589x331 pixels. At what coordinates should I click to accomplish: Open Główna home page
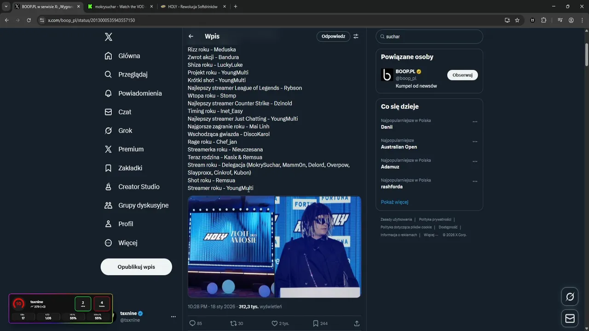tap(122, 56)
